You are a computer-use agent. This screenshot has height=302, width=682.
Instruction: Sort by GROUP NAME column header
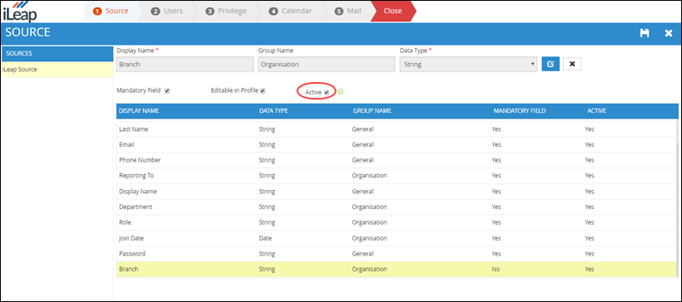coord(372,111)
